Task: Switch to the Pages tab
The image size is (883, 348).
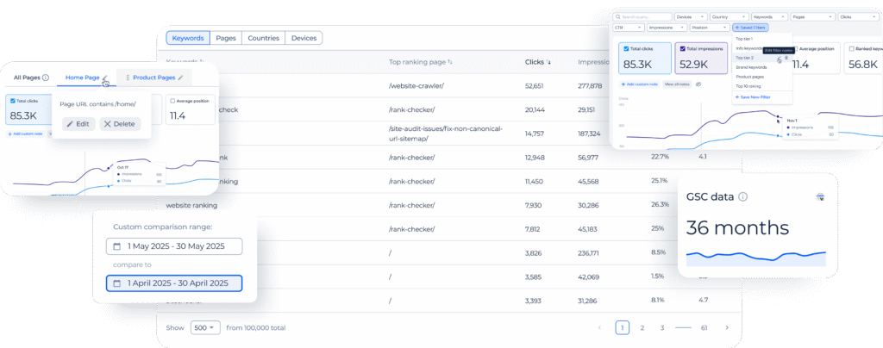Action: pyautogui.click(x=226, y=38)
